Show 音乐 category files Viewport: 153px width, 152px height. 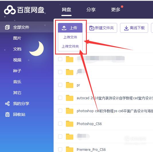(x=17, y=82)
